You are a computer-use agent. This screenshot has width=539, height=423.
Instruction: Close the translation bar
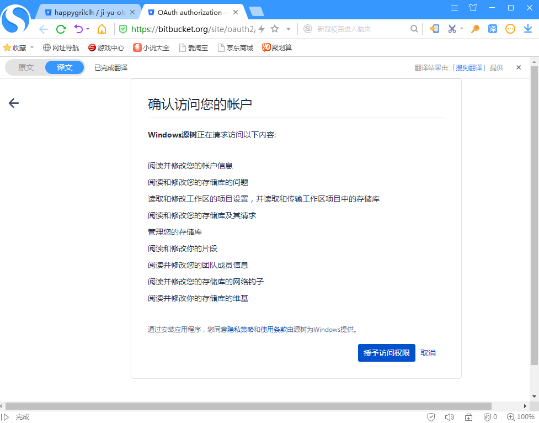point(519,67)
